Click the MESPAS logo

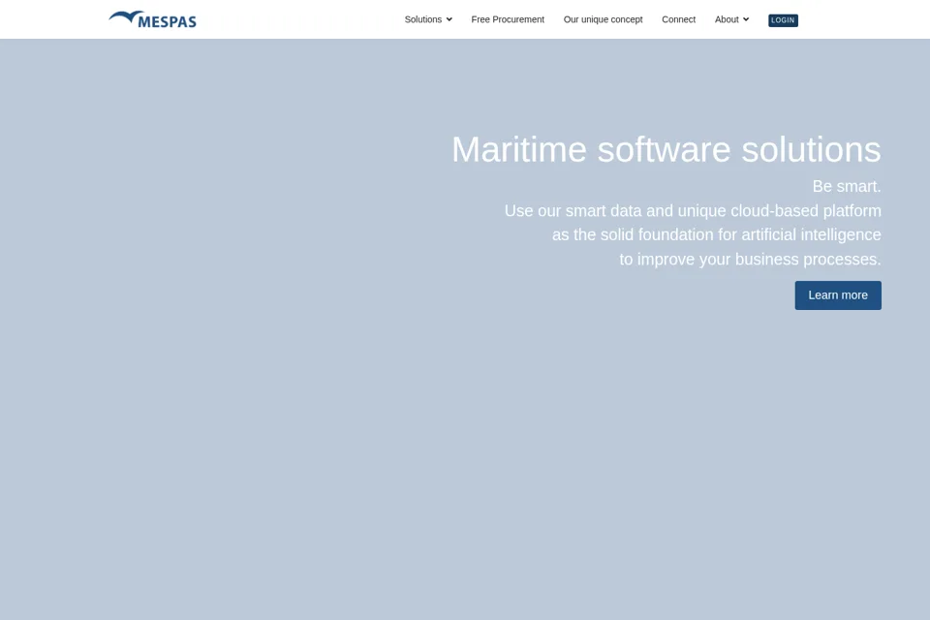tap(152, 19)
